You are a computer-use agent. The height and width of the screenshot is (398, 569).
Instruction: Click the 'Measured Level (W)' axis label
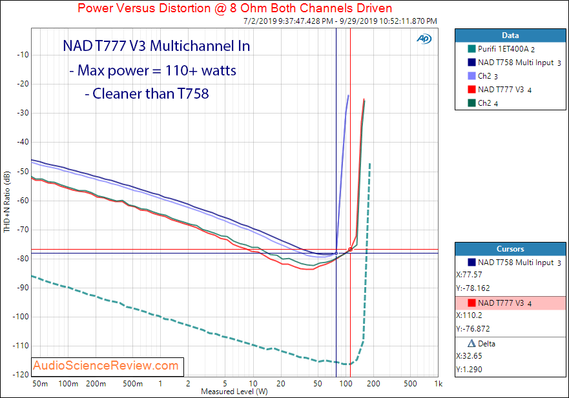tap(234, 392)
